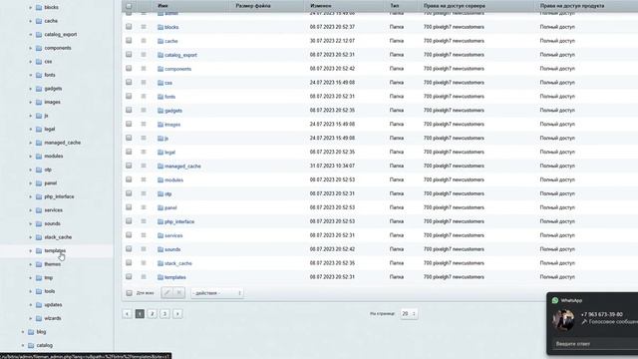Toggle the 'Для всех' checkbox below table
This screenshot has height=359, width=638.
pyautogui.click(x=129, y=292)
